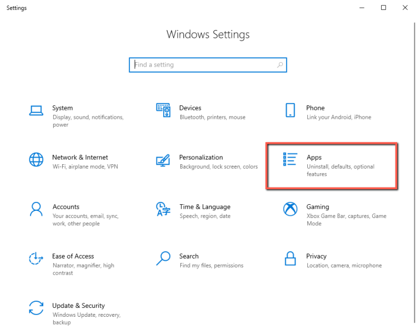Click 'Narrator, magnifier, high contrast' description
Image resolution: width=416 pixels, height=329 pixels.
click(x=83, y=269)
